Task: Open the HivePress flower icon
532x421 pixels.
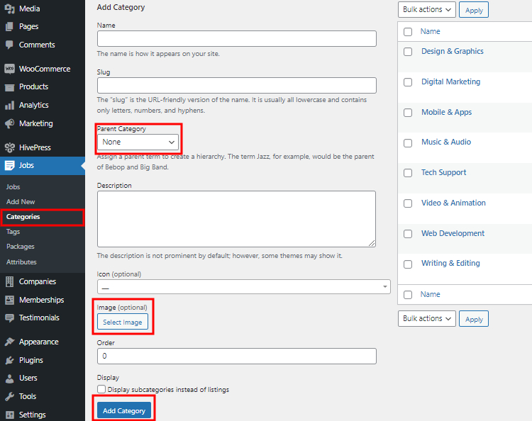Action: [x=9, y=147]
